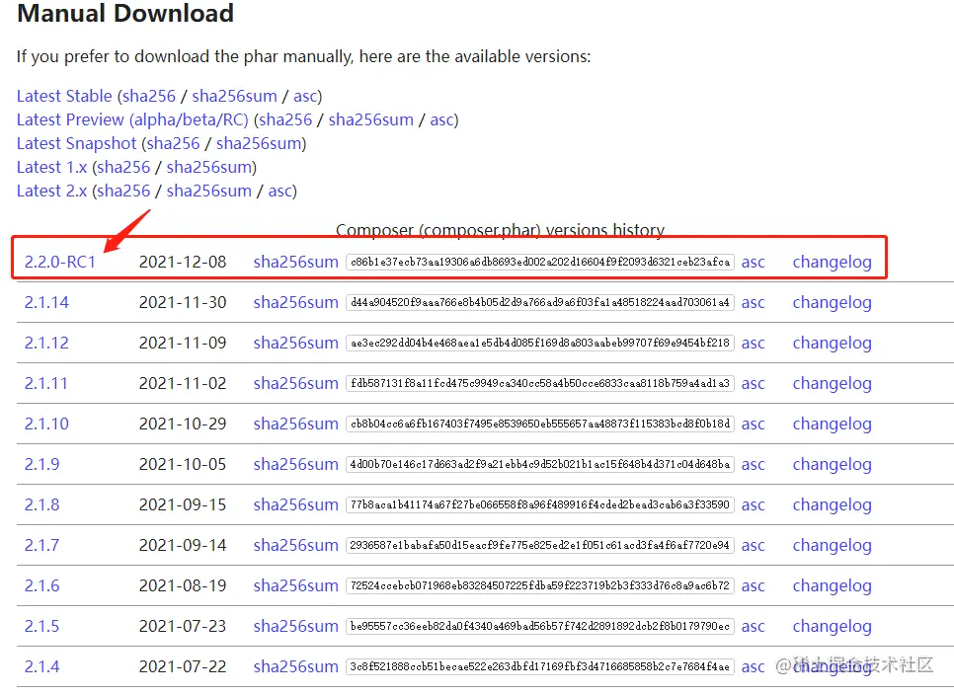Download Composer version 2.1.8

coord(42,504)
